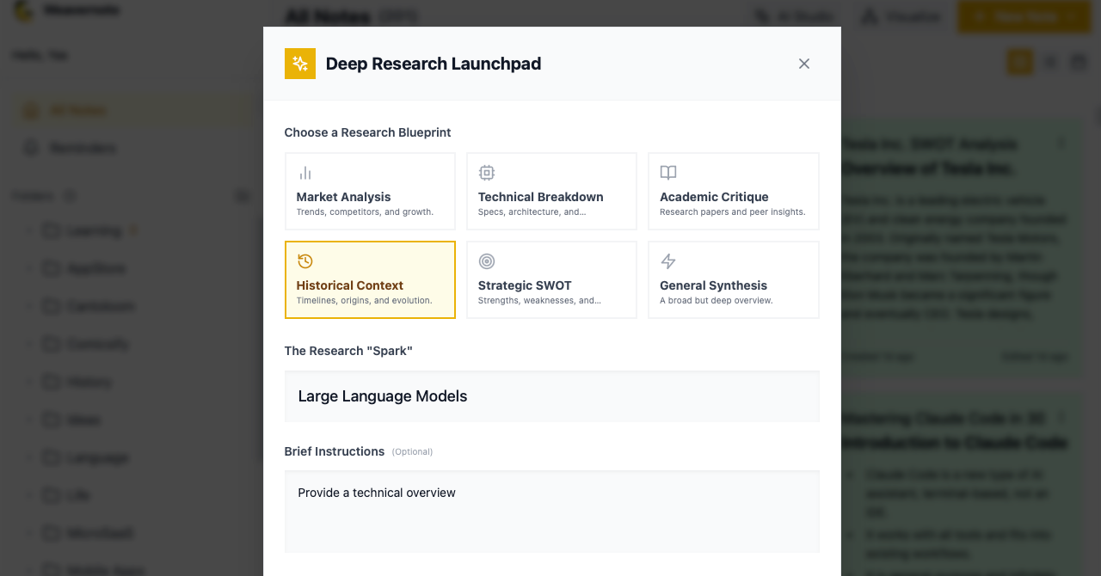Click the Market Analysis bar chart icon
1101x576 pixels.
[x=304, y=173]
